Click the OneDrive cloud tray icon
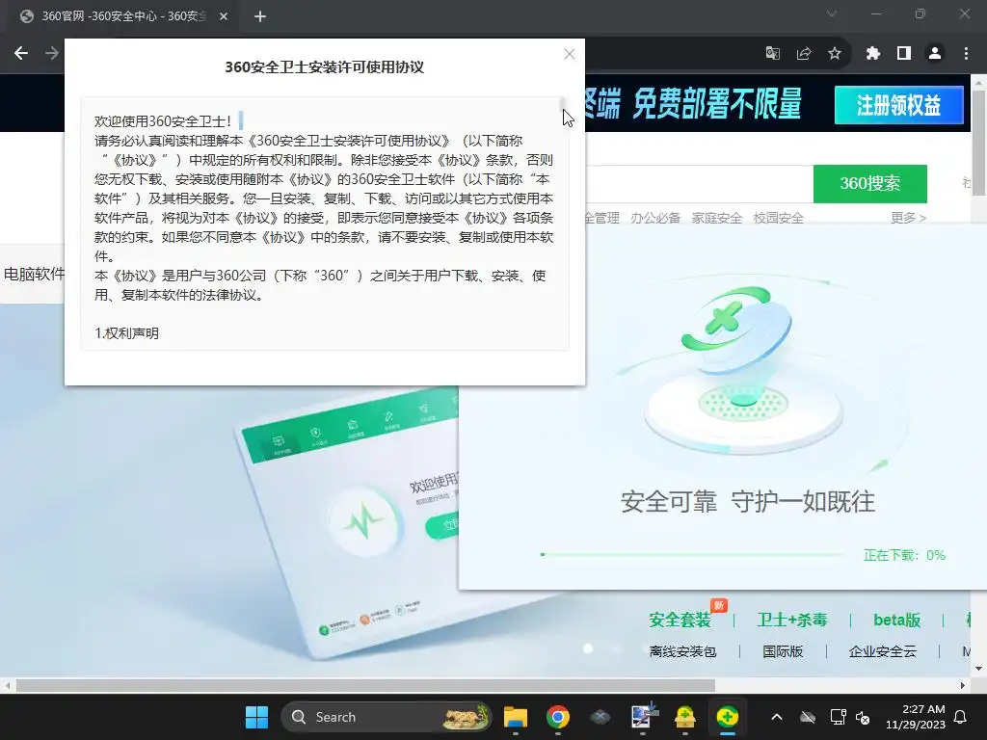 tap(808, 717)
